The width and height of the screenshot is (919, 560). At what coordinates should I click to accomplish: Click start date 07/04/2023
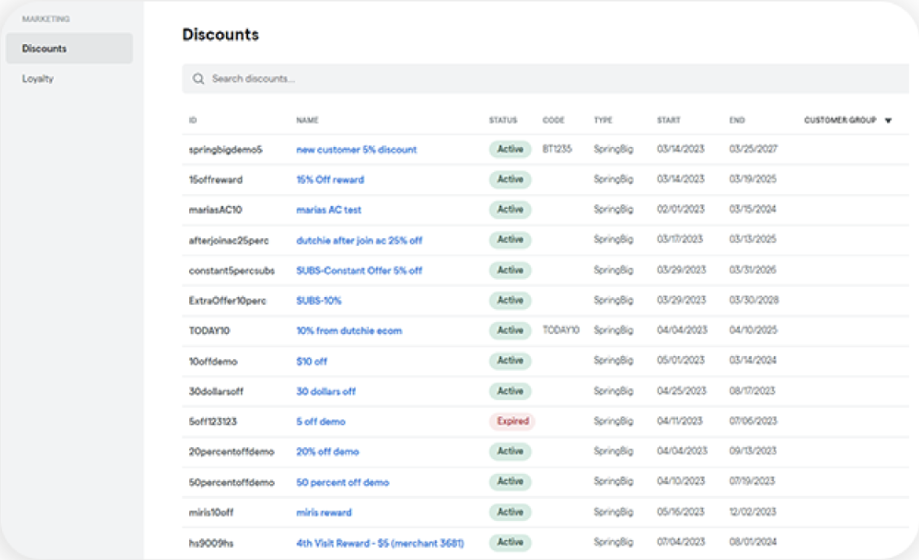click(681, 542)
